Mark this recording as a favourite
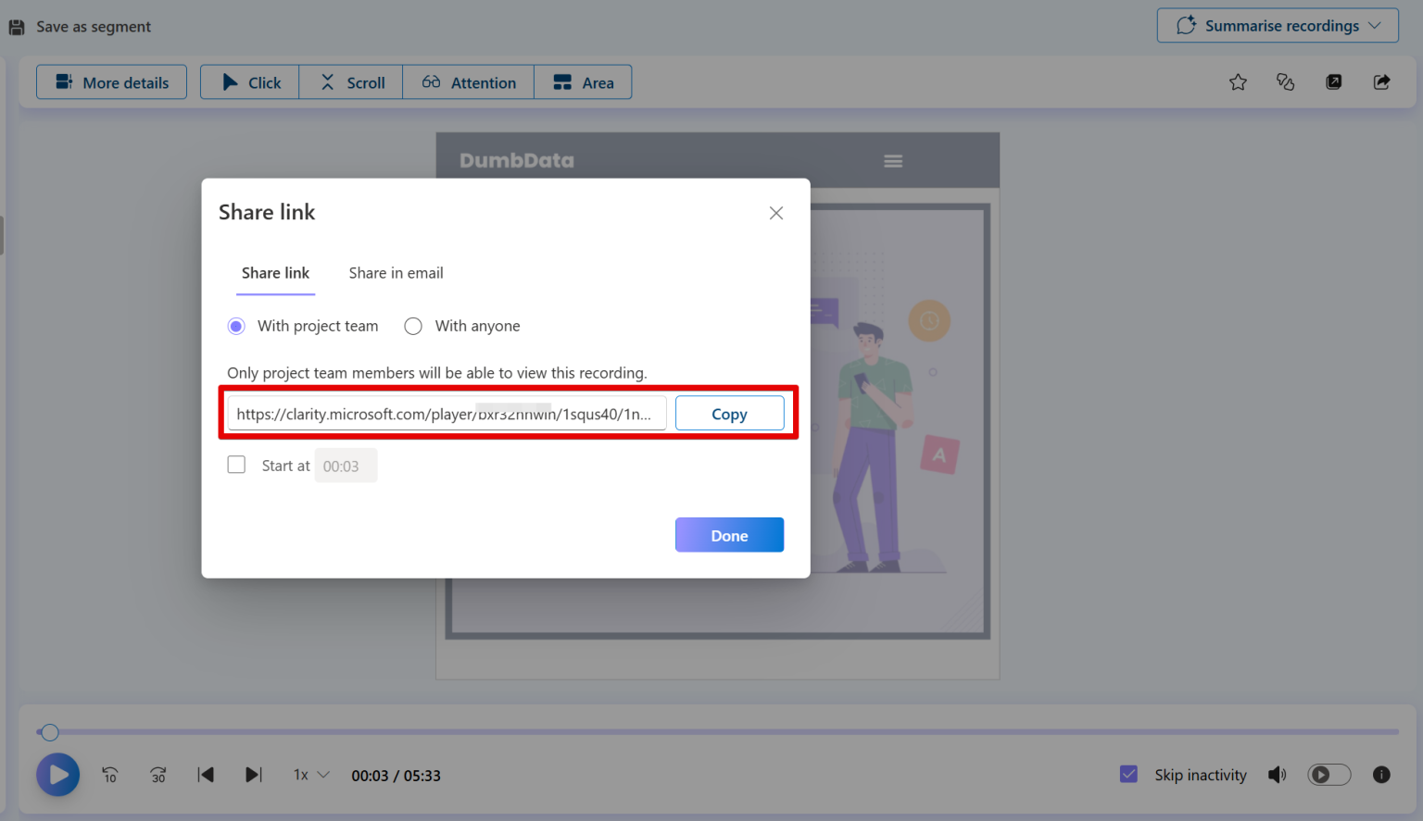This screenshot has height=821, width=1423. click(1238, 81)
